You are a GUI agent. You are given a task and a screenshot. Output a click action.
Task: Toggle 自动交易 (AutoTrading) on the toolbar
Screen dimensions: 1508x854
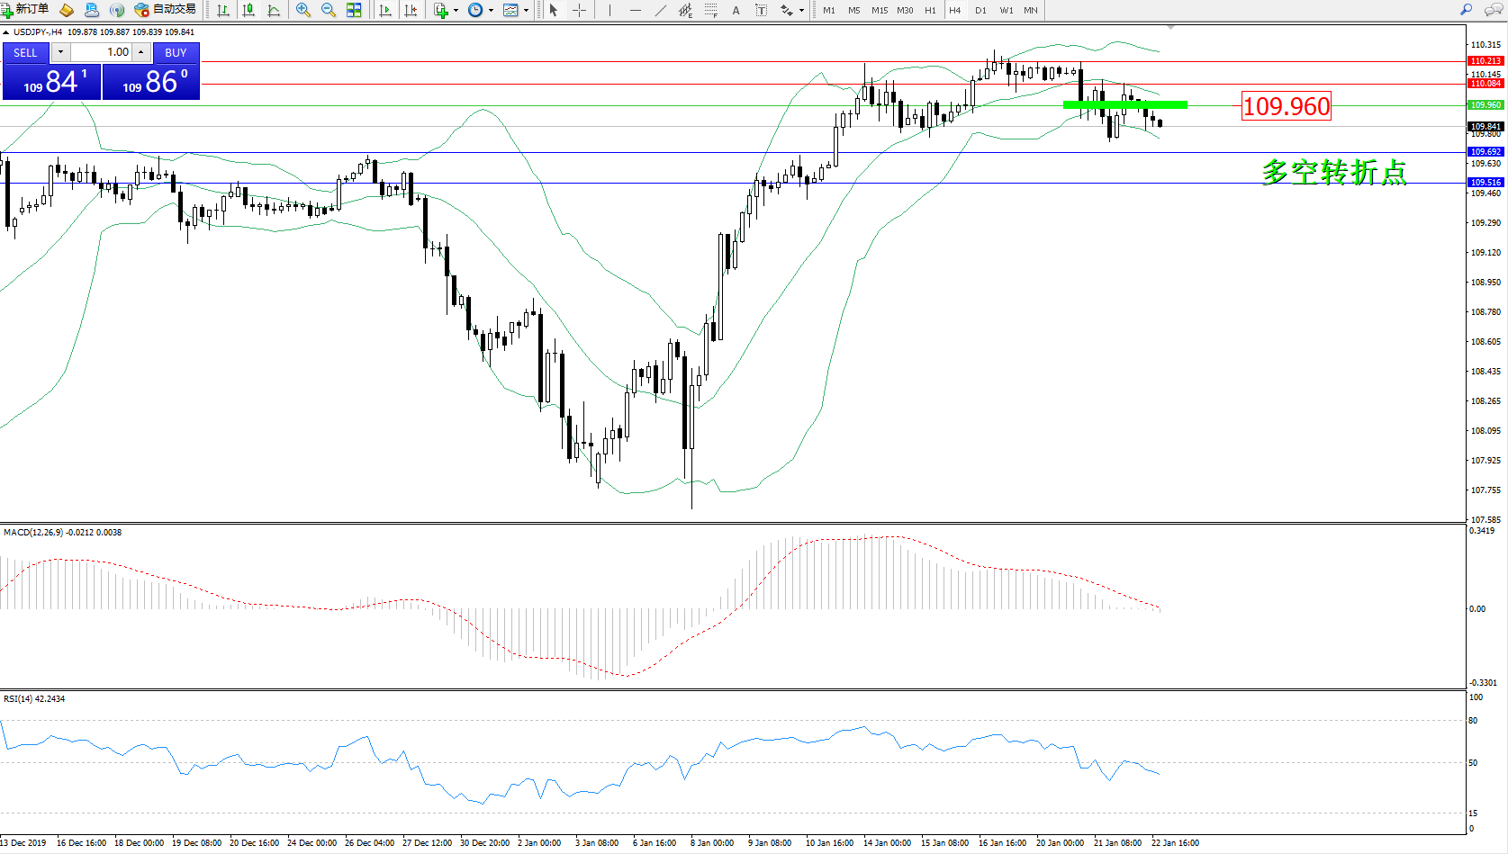coord(166,10)
